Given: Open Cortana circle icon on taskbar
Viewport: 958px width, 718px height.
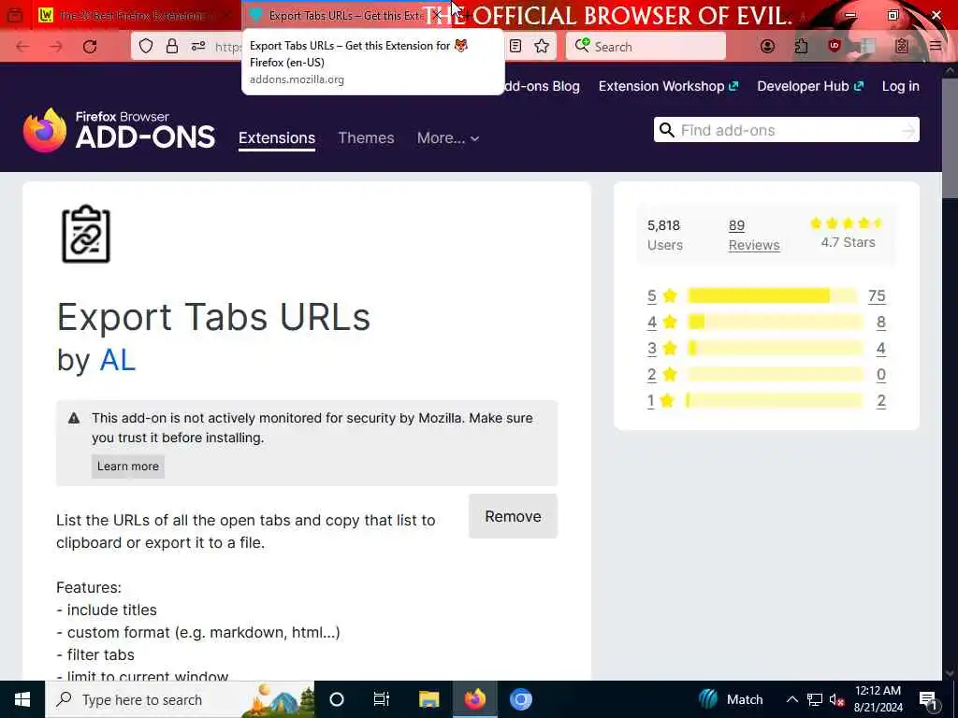Looking at the screenshot, I should click(x=337, y=699).
